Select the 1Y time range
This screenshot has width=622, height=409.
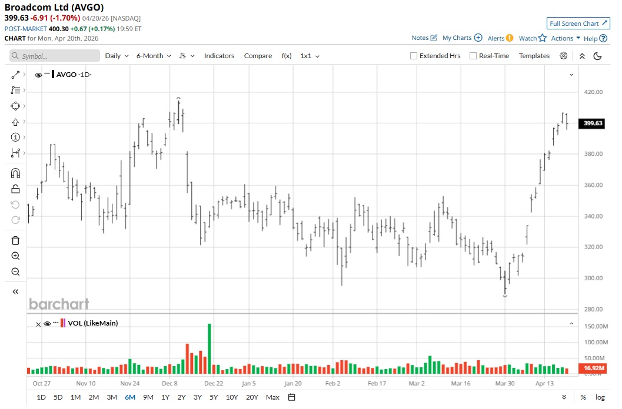(x=165, y=397)
